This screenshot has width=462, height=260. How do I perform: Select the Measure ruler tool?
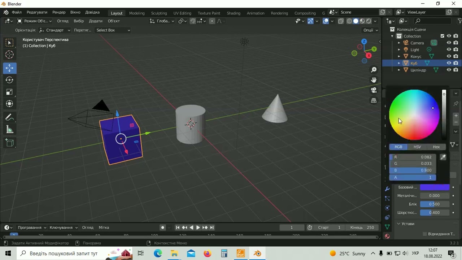[9, 130]
